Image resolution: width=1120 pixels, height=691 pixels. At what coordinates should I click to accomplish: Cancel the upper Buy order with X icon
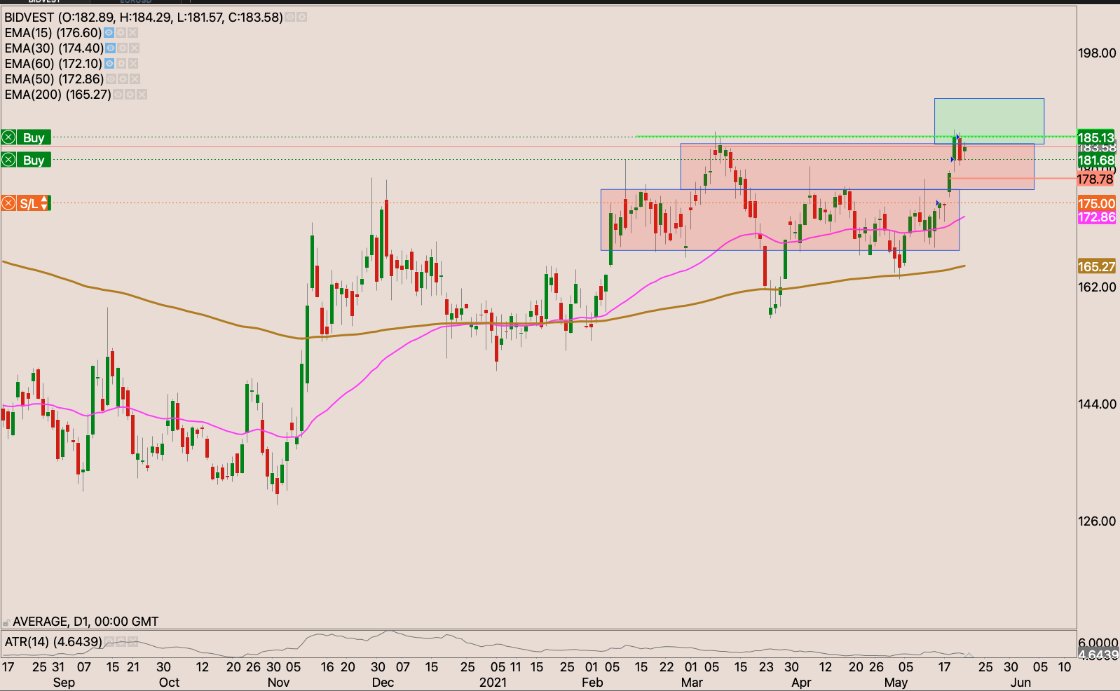coord(8,137)
